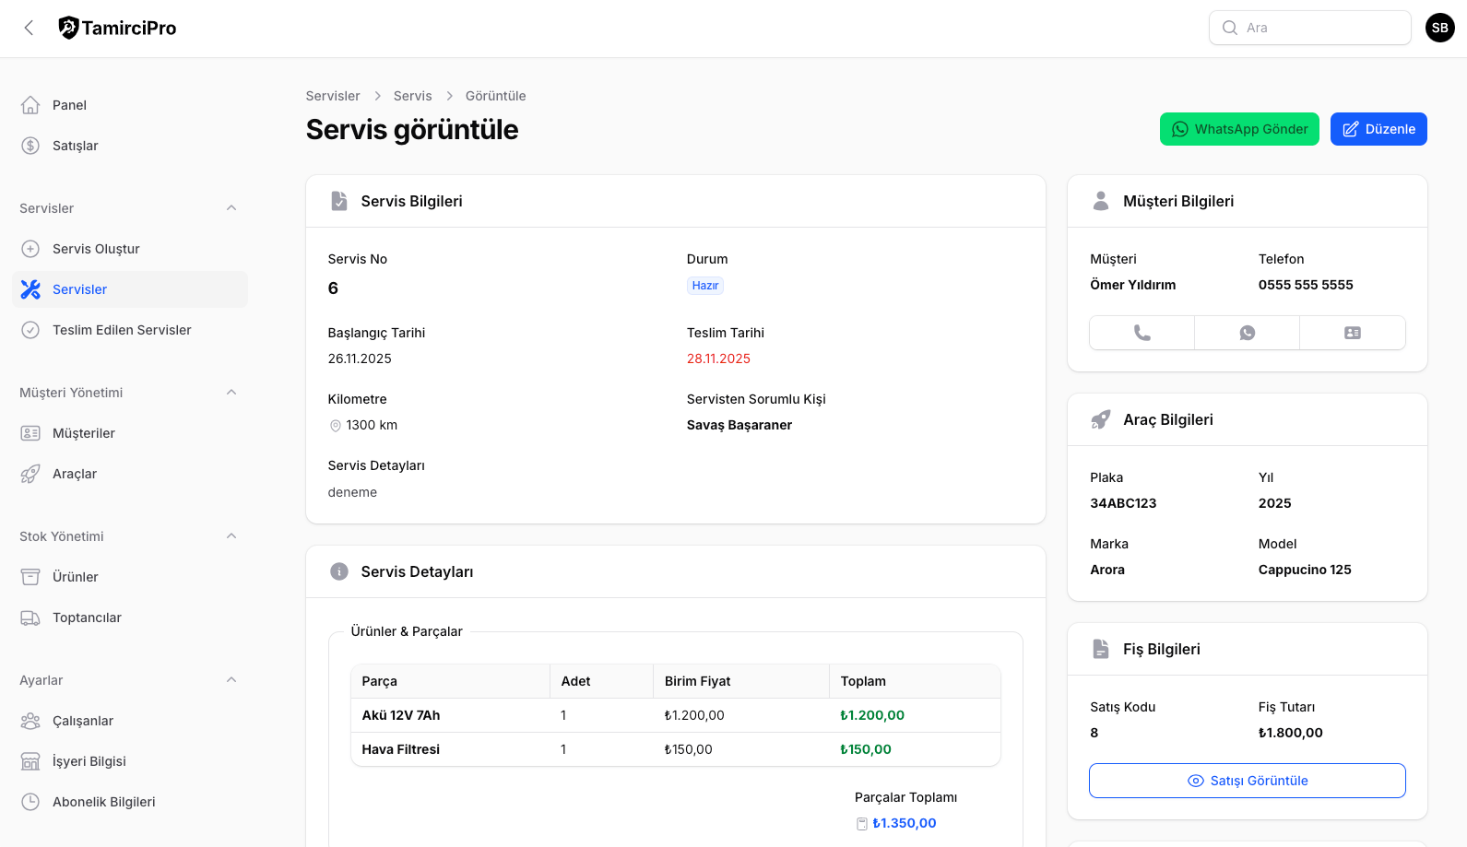Click the back arrow in header
The image size is (1467, 847).
(x=30, y=28)
